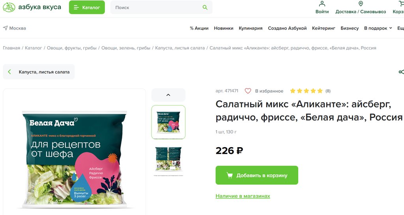Image resolution: width=404 pixels, height=215 pixels.
Task: Click the Азбука вкуса logo
Action: 32,7
